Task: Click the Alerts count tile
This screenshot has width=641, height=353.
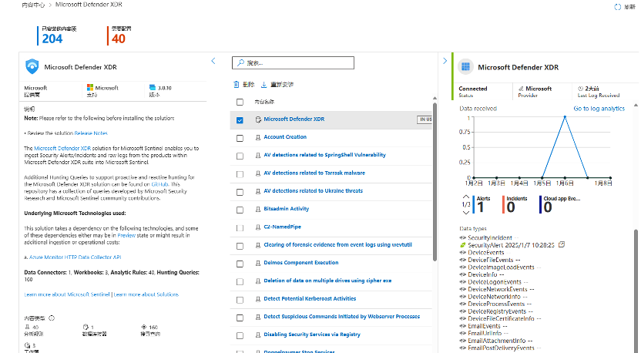Action: click(x=482, y=204)
